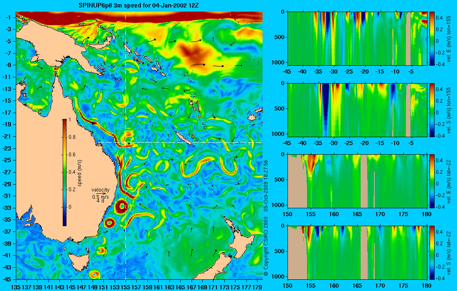Image resolution: width=457 pixels, height=291 pixels.
Task: Click the "0.5 m/s" velocity scale text
Action: pyautogui.click(x=101, y=197)
